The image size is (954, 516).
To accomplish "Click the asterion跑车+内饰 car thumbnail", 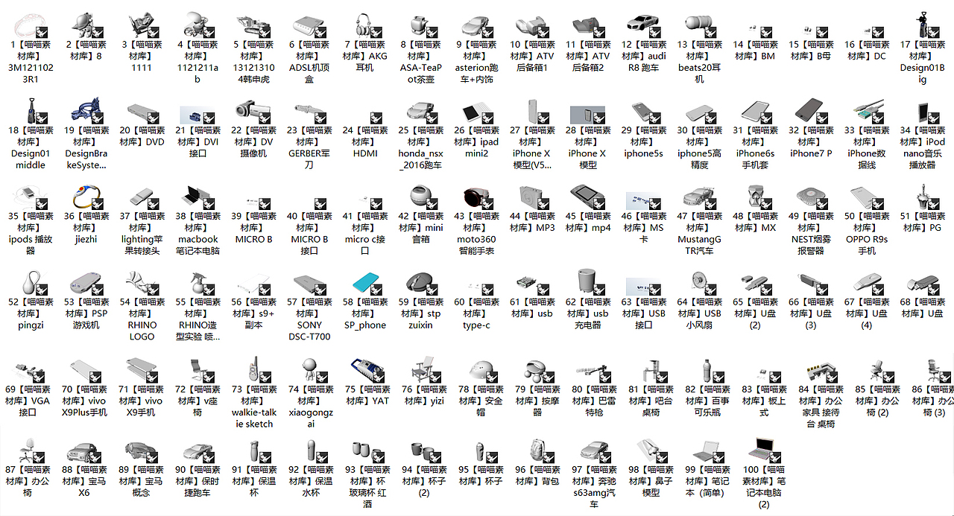I will tap(476, 26).
